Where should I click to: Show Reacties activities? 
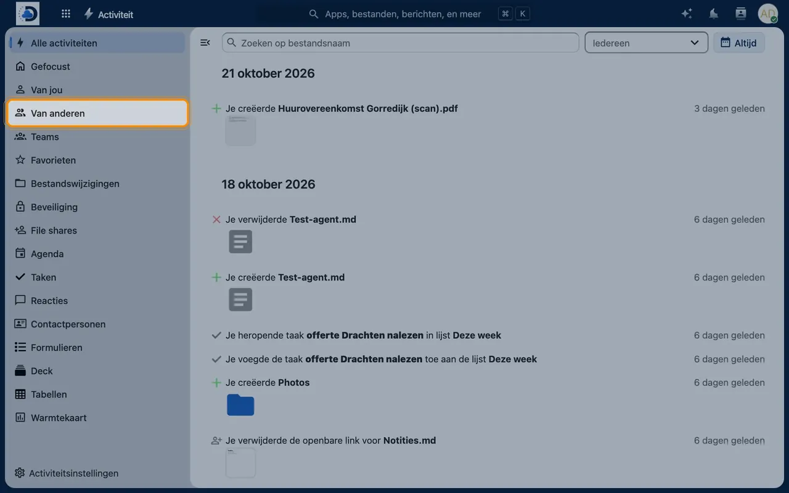coord(96,301)
